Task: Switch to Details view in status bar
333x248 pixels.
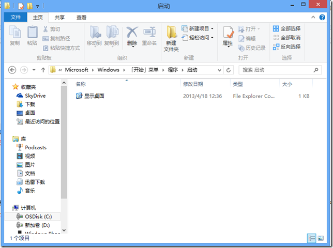Action: (x=312, y=238)
